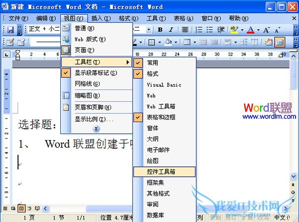This screenshot has width=299, height=222.
Task: Open 页眉和页脚 editing
Action: pyautogui.click(x=97, y=107)
